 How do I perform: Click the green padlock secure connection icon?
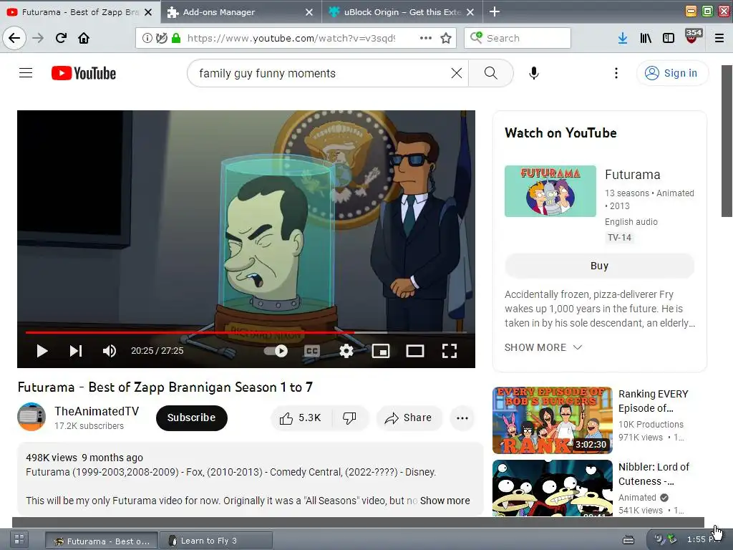click(176, 38)
